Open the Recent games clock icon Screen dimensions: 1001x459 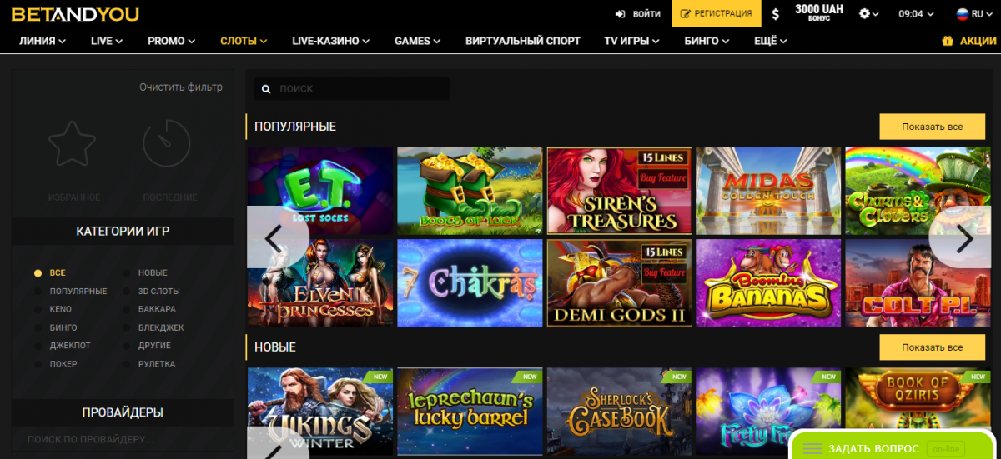pos(167,143)
